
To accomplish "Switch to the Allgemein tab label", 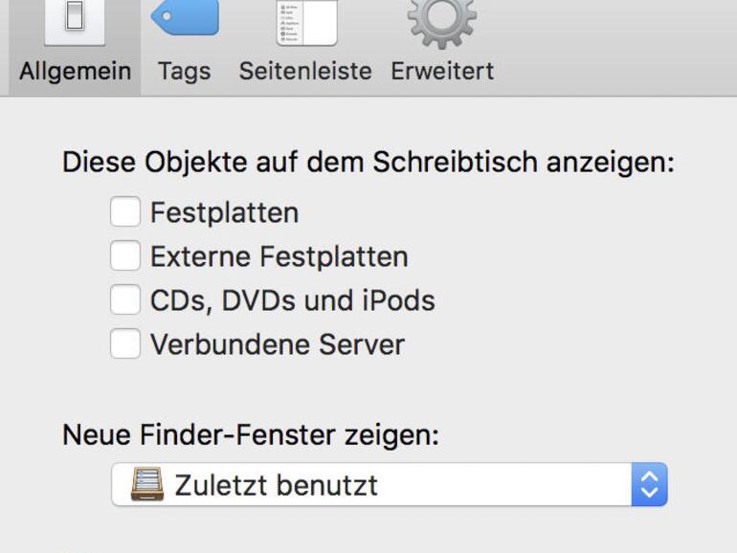I will point(75,71).
